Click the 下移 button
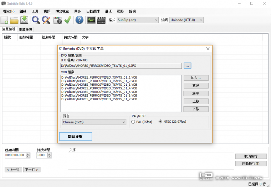 tap(196, 109)
